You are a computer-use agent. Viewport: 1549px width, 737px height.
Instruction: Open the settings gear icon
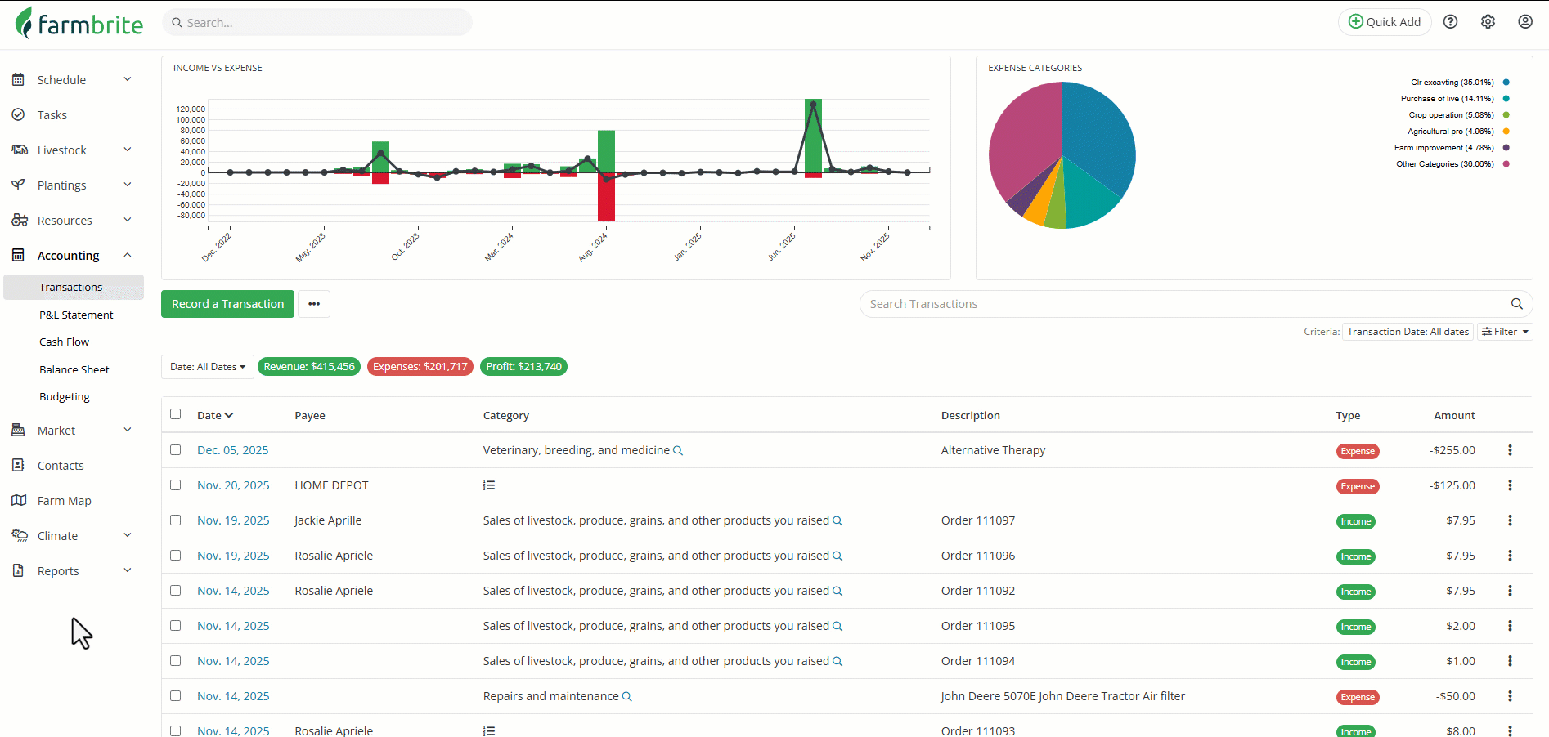tap(1488, 22)
